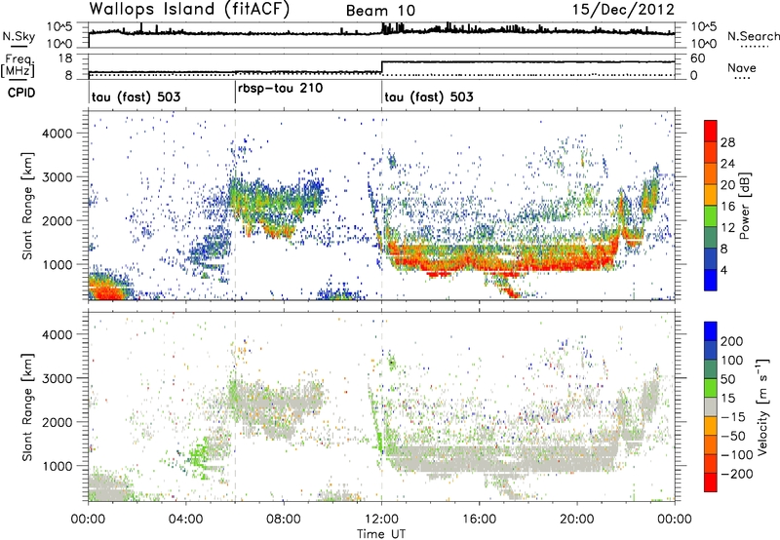Click the 08:00 time tick label
Screen dimensions: 780x540
click(x=283, y=520)
